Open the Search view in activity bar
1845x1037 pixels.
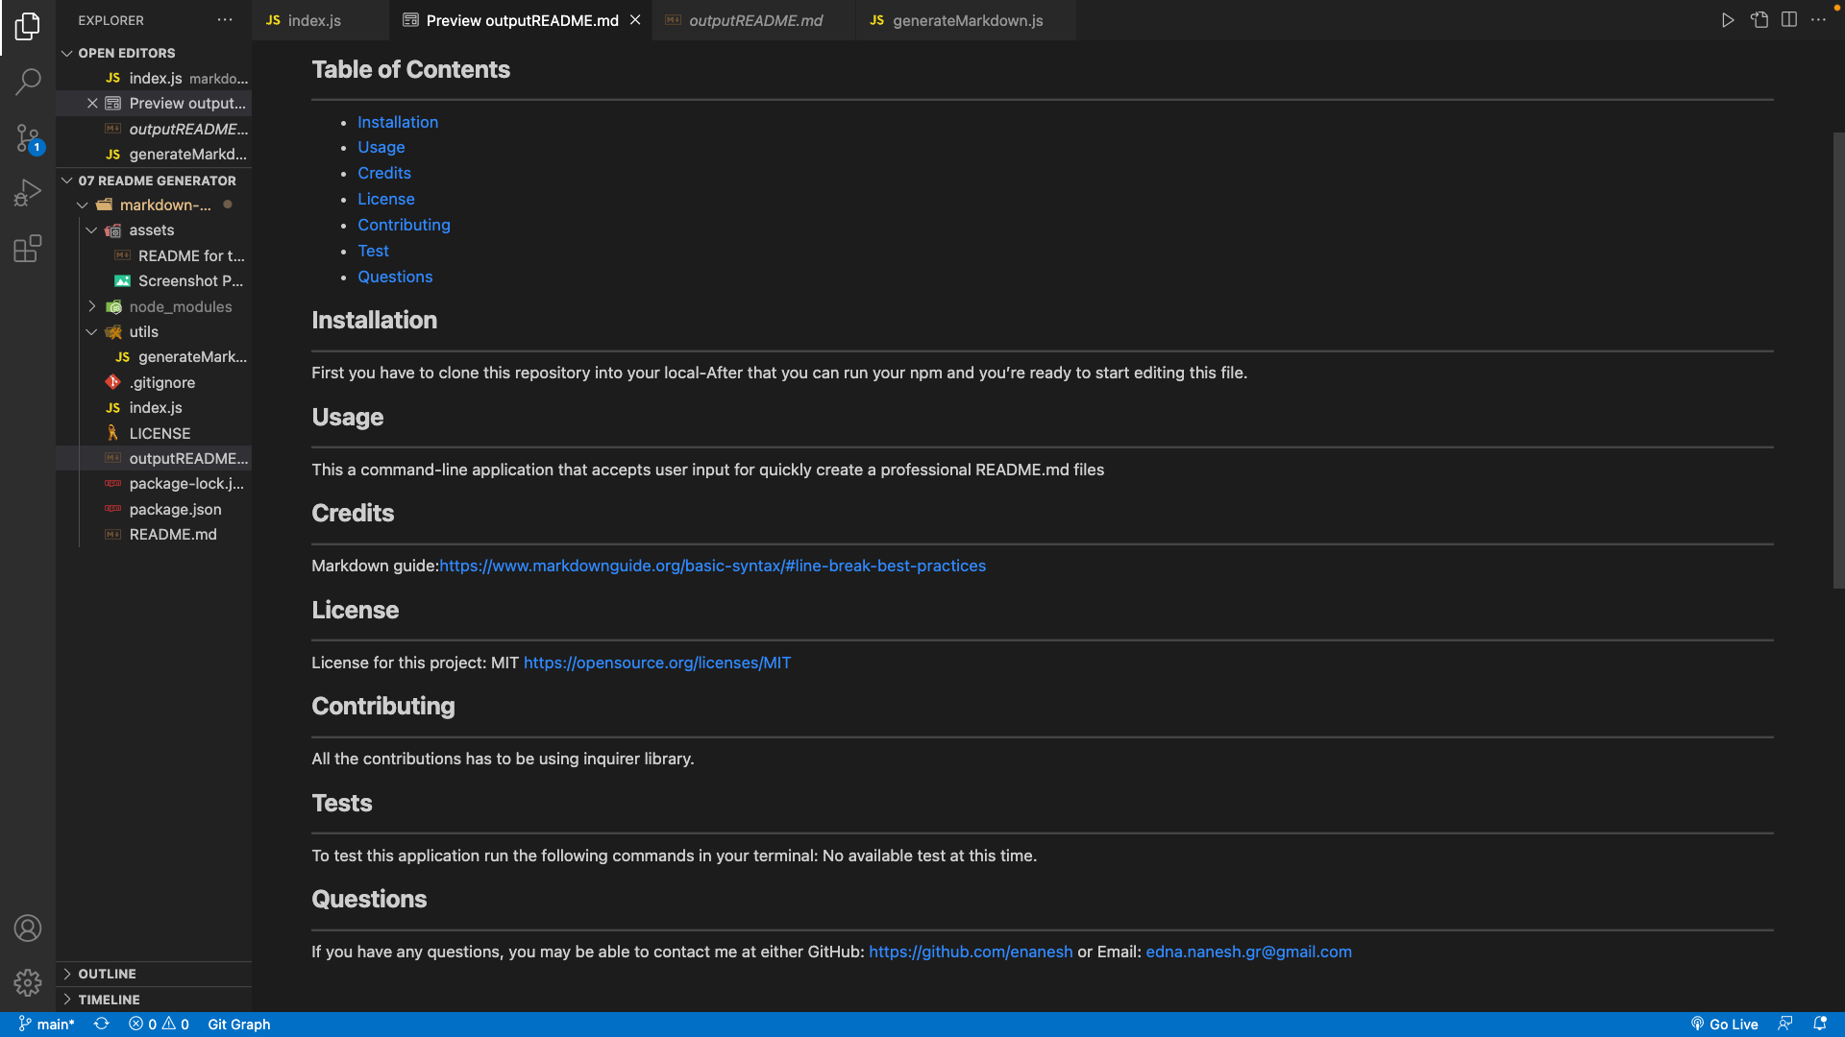[28, 82]
